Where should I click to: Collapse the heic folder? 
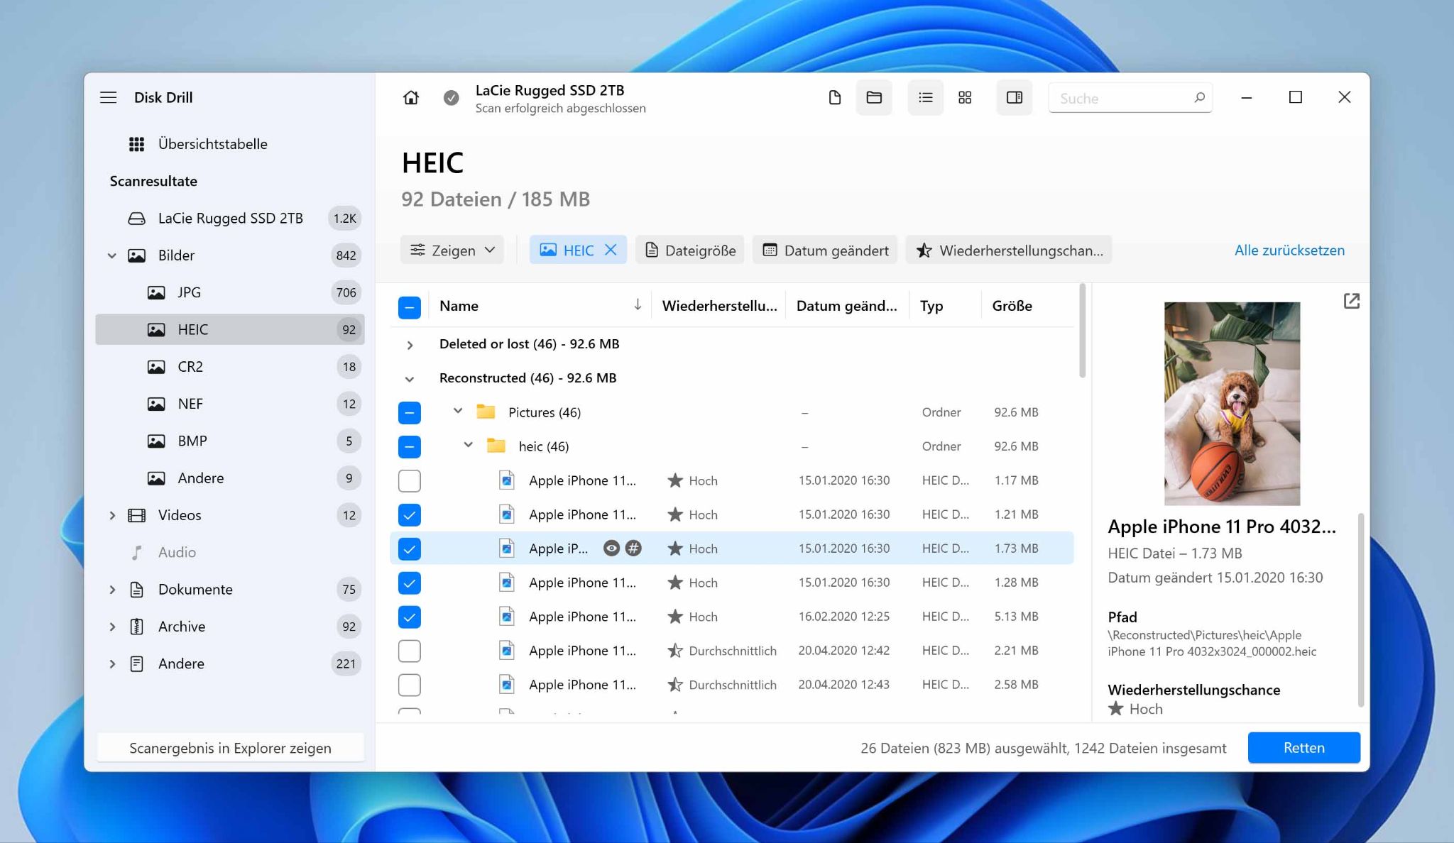(x=469, y=446)
